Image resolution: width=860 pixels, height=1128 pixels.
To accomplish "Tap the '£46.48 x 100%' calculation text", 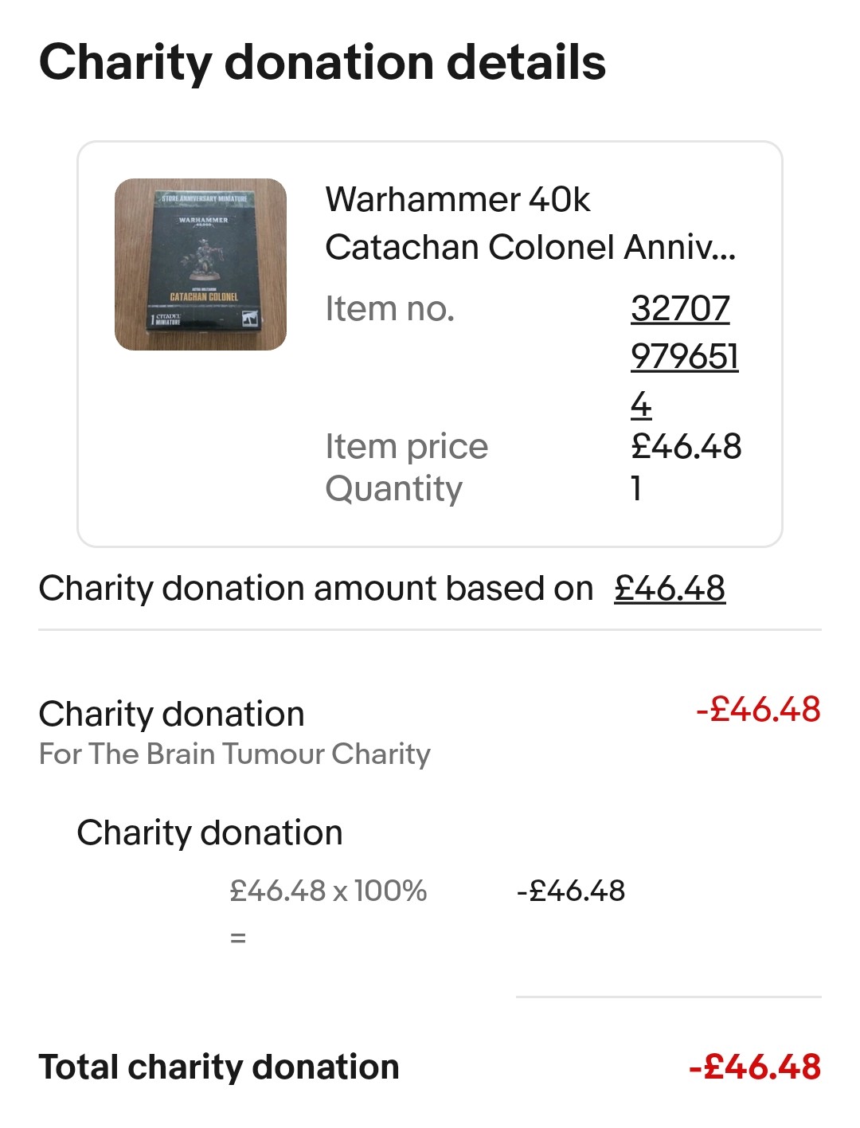I will 328,891.
